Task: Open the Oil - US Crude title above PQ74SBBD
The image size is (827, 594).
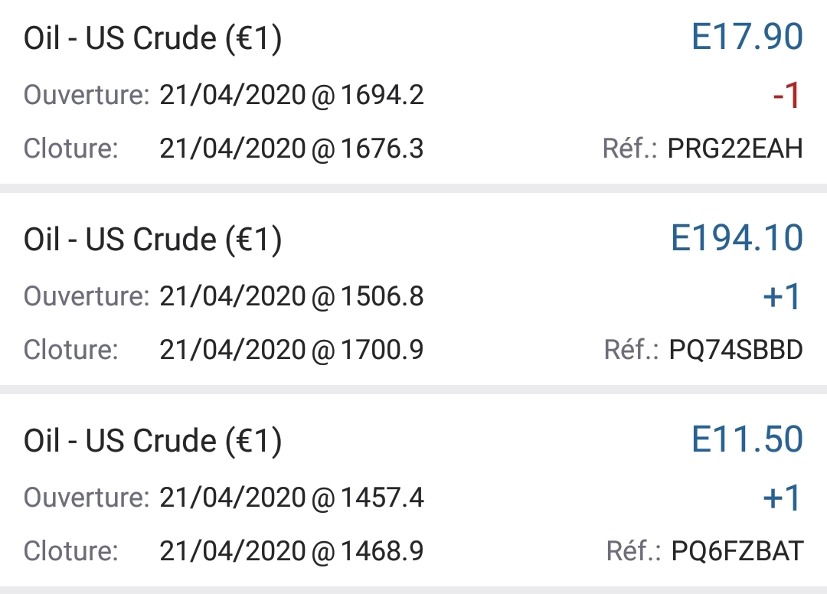Action: click(x=153, y=240)
